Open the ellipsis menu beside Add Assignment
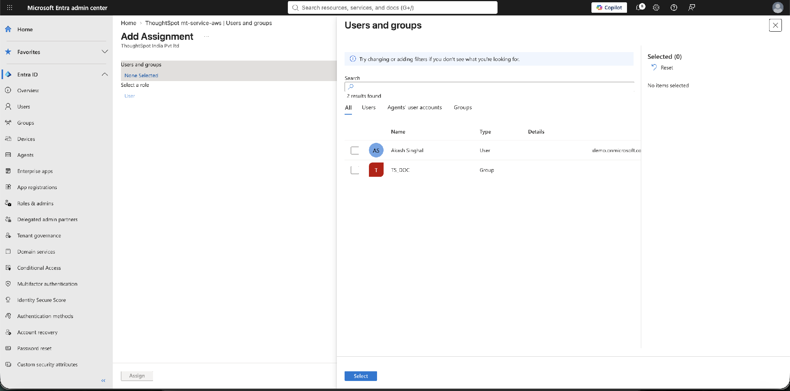 (206, 37)
